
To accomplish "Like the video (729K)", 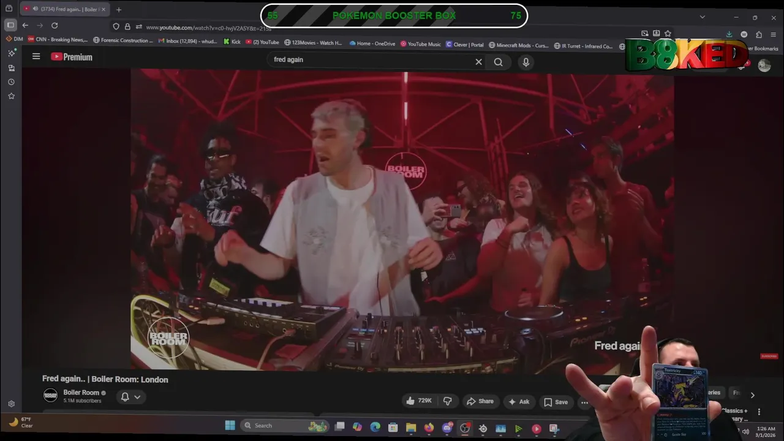I will 418,401.
